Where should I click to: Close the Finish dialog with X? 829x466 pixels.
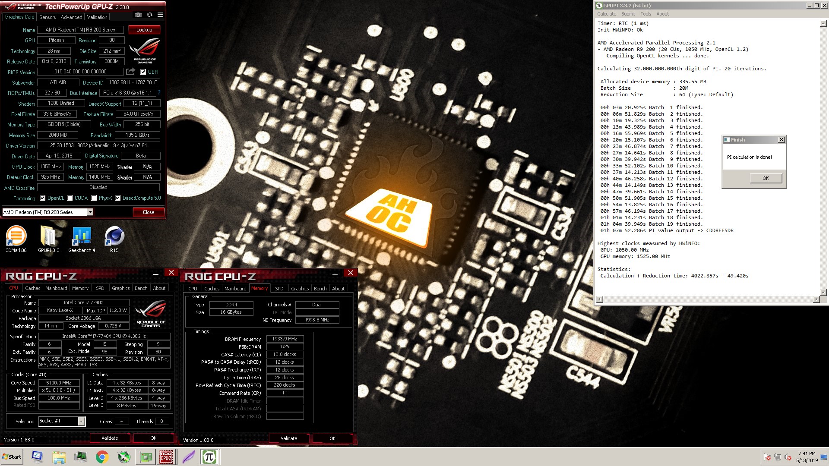point(781,140)
